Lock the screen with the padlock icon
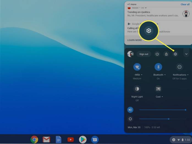 click(166, 54)
